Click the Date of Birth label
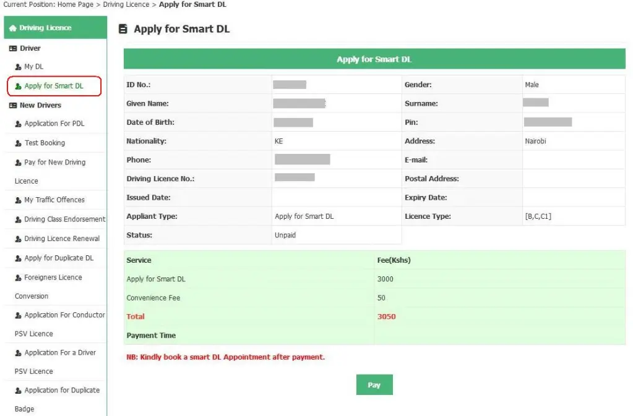The image size is (633, 416). [x=150, y=122]
